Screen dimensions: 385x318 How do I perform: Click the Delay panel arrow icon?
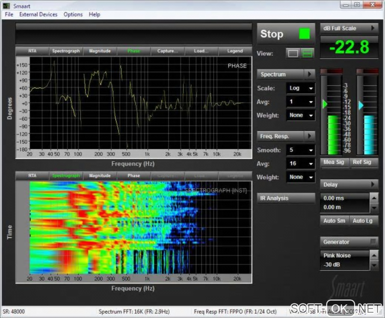click(x=373, y=185)
